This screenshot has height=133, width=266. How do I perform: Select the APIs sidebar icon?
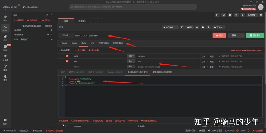[5, 28]
